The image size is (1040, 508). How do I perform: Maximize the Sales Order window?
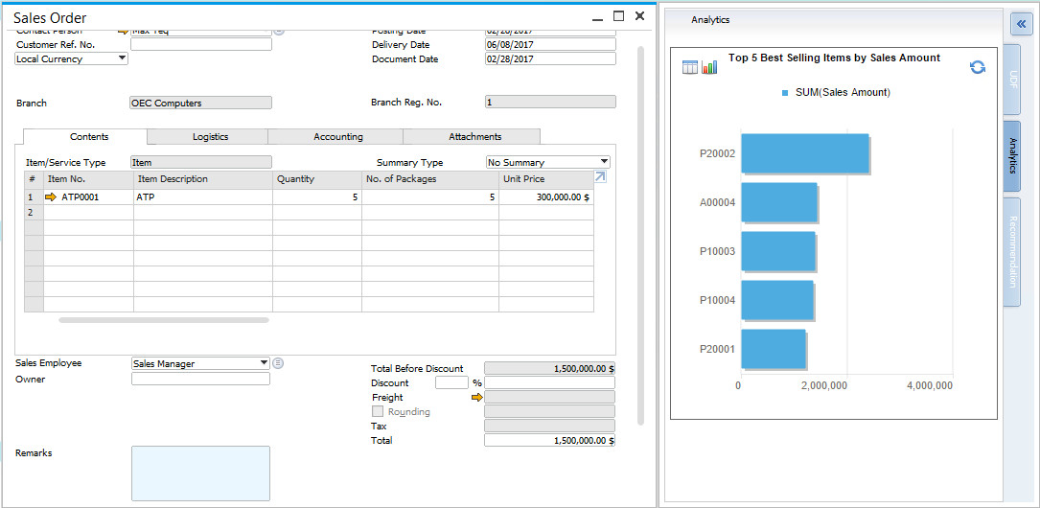click(618, 16)
